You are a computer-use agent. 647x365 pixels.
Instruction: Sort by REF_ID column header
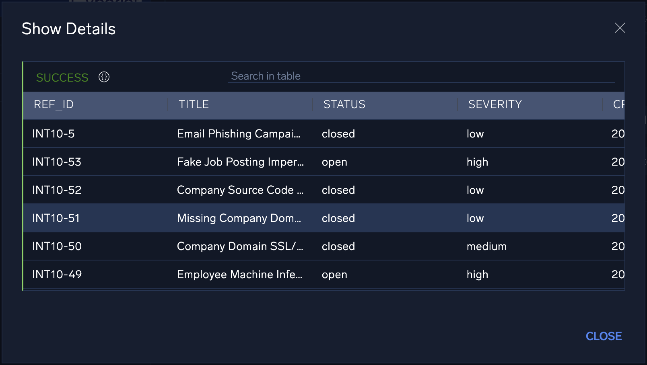click(x=54, y=105)
